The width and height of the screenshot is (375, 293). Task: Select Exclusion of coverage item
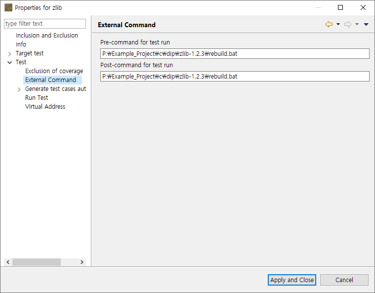click(54, 71)
